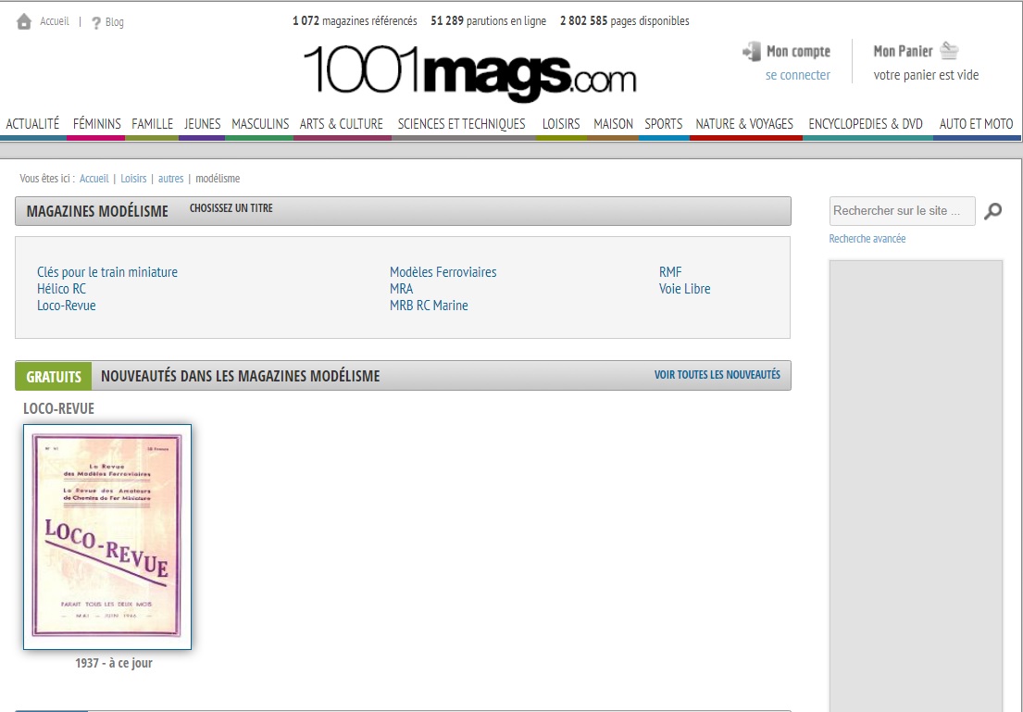Viewport: 1023px width, 712px height.
Task: Click the Mon Panier basket icon
Action: [949, 50]
